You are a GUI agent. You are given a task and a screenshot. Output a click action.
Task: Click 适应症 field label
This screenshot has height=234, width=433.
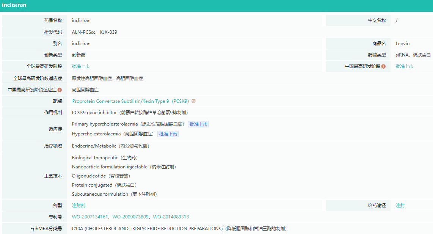[x=55, y=129]
